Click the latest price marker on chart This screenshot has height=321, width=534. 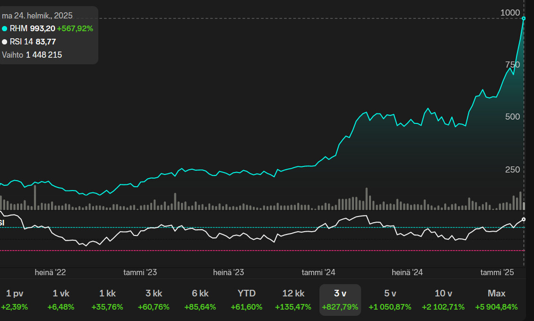[524, 18]
